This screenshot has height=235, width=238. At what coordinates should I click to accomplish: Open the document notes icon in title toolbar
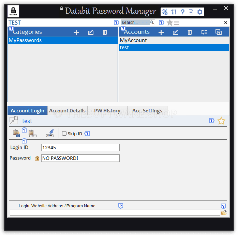pos(191,12)
